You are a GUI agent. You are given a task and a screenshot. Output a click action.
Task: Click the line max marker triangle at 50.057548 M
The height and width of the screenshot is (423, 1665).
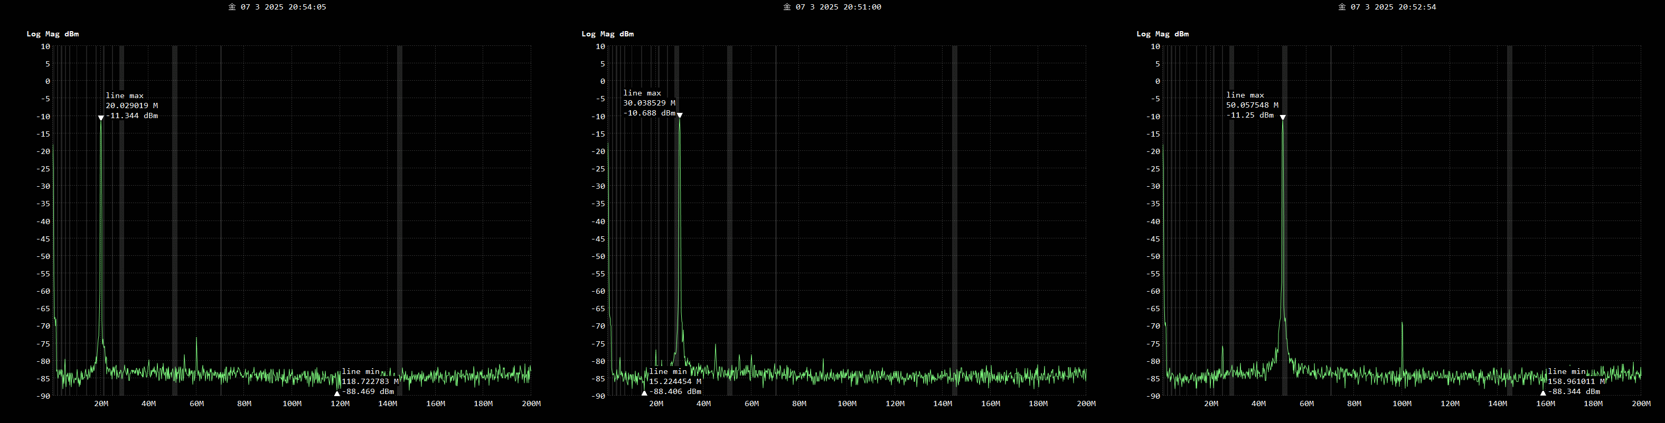(x=1282, y=118)
